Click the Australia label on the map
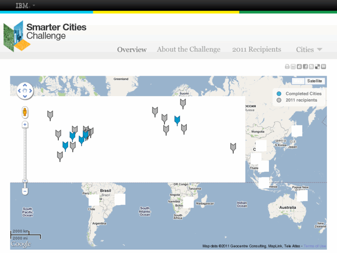Screen dimensions: 337x253 click(x=287, y=208)
